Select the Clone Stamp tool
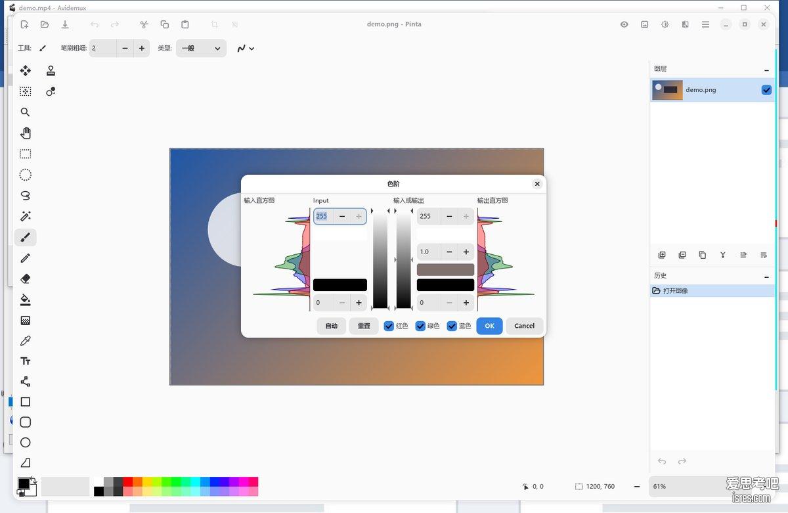The width and height of the screenshot is (788, 513). click(x=51, y=71)
